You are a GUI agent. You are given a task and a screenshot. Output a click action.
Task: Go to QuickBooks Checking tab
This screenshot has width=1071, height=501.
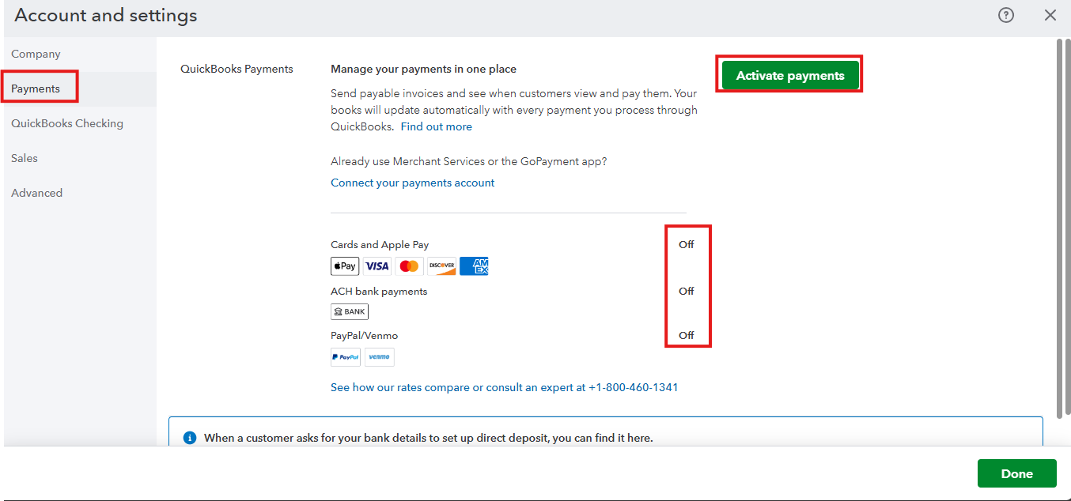[x=67, y=123]
